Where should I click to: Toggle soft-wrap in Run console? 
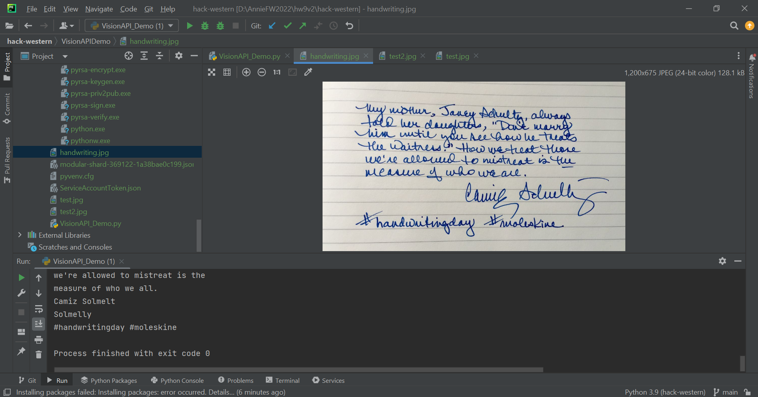pyautogui.click(x=39, y=309)
